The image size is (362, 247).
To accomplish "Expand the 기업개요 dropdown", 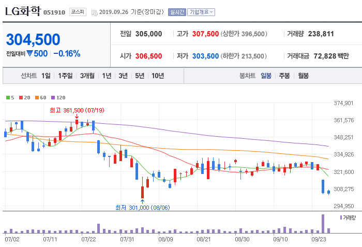I will pyautogui.click(x=201, y=11).
